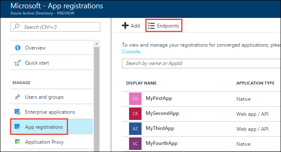Image resolution: width=281 pixels, height=152 pixels.
Task: Open the Overview menu item
Action: tap(52, 48)
